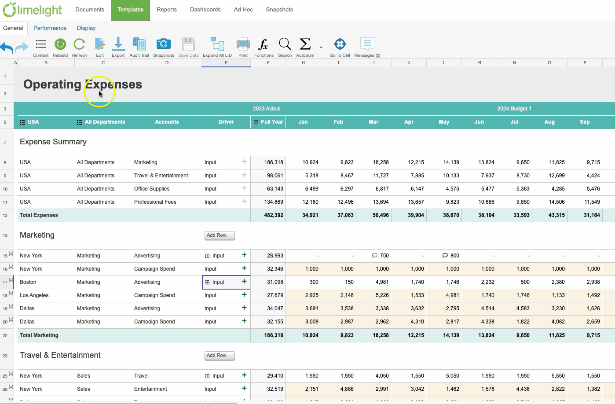The height and width of the screenshot is (404, 615).
Task: Click the Export download icon
Action: [118, 44]
